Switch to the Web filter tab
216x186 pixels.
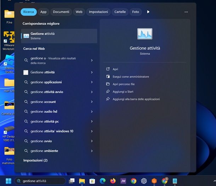79,12
